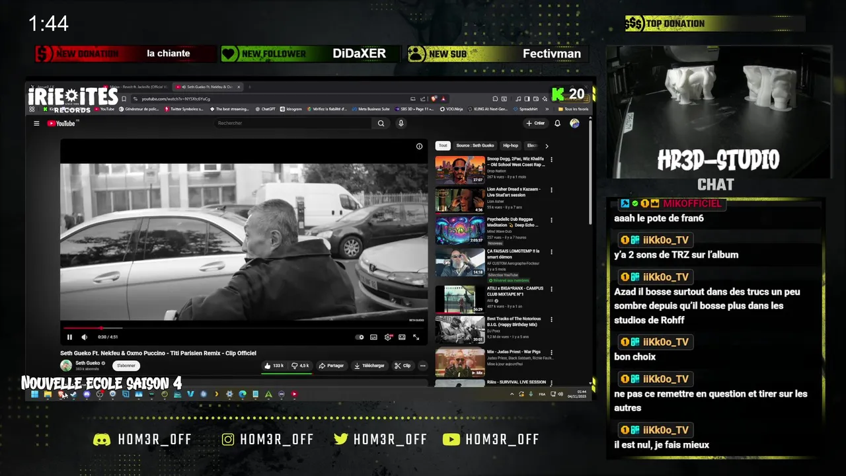Image resolution: width=846 pixels, height=476 pixels.
Task: Open the ChatGPT bookmark
Action: click(265, 109)
